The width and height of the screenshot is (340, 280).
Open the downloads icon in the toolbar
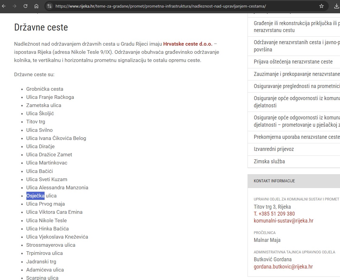(x=336, y=6)
